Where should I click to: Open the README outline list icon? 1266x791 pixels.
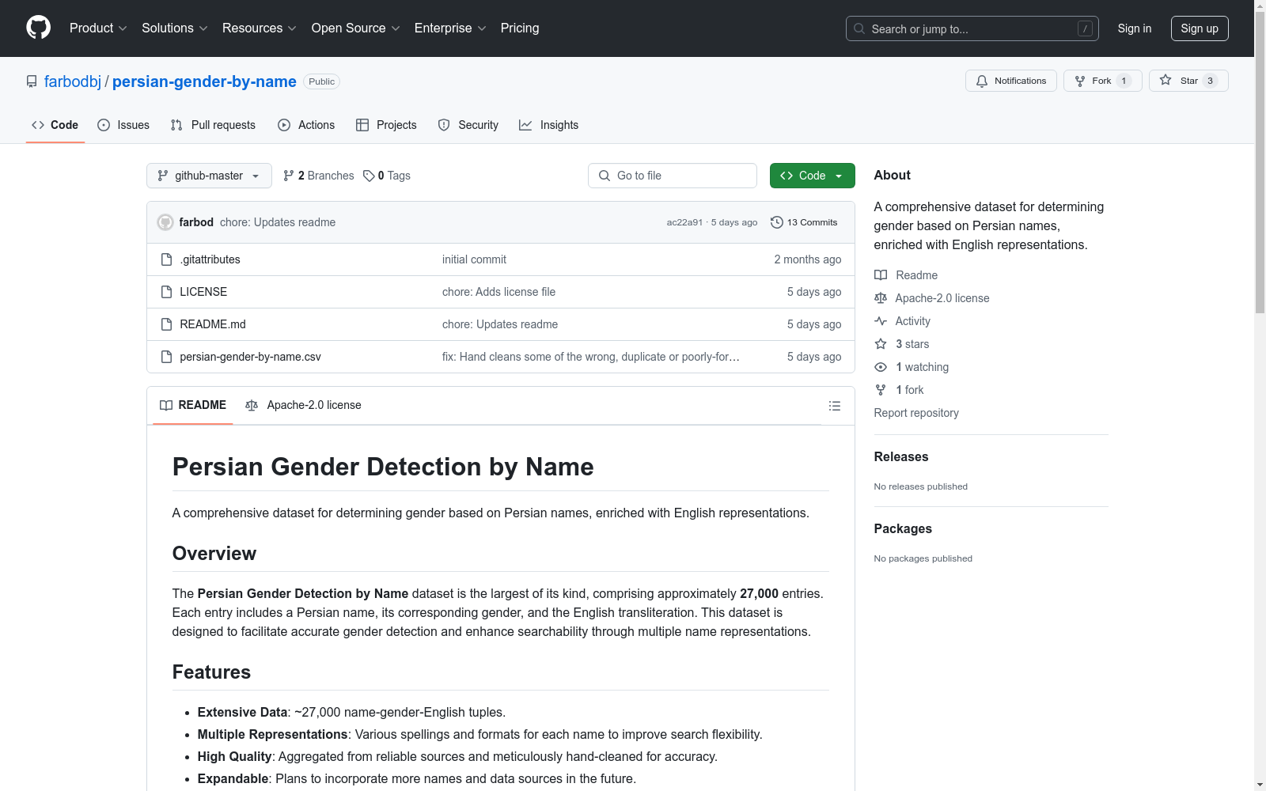pos(835,406)
